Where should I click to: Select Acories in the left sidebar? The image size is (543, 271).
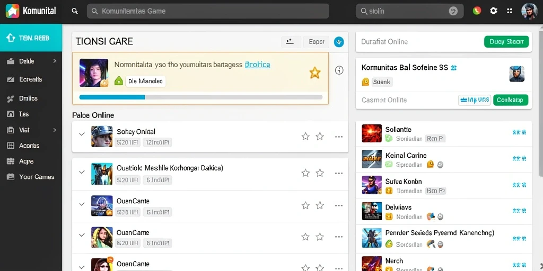[30, 146]
